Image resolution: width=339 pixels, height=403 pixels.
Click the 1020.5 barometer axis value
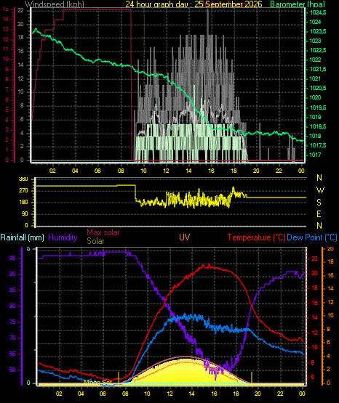(318, 88)
